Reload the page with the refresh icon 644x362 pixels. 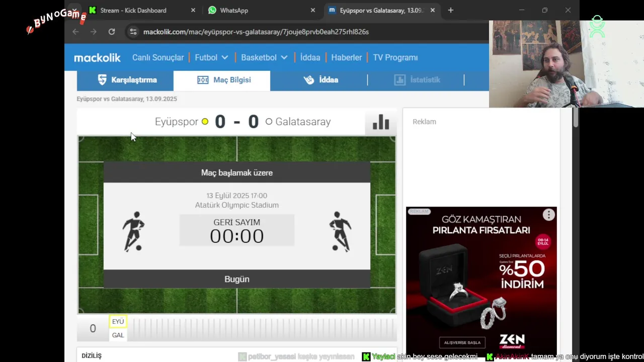point(112,32)
